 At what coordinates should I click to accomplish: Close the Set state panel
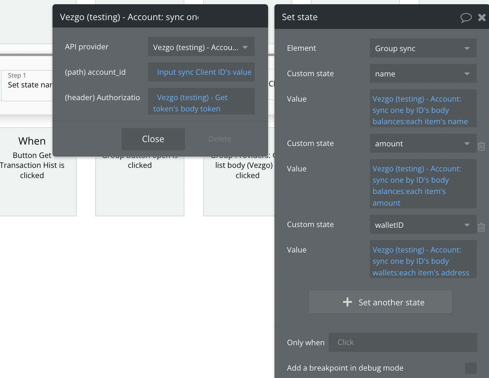pyautogui.click(x=482, y=17)
